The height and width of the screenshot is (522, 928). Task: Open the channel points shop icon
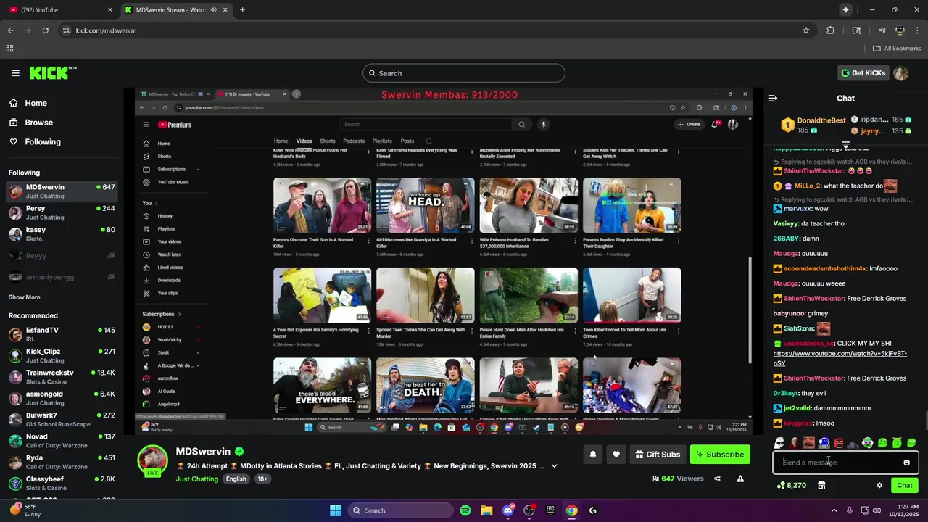(x=821, y=485)
